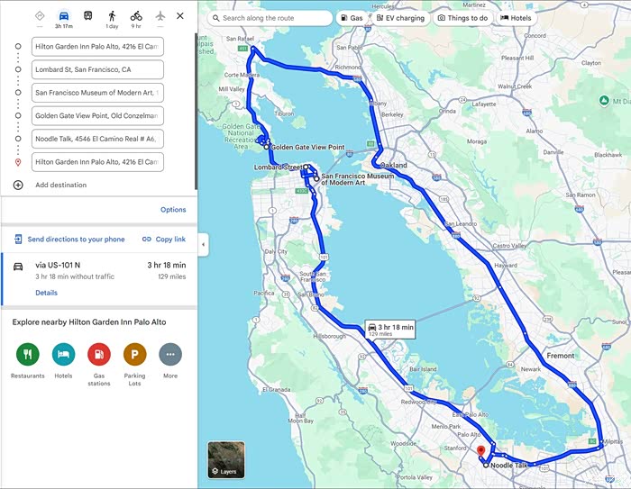
Task: Switch to the transit travel mode
Action: (87, 16)
